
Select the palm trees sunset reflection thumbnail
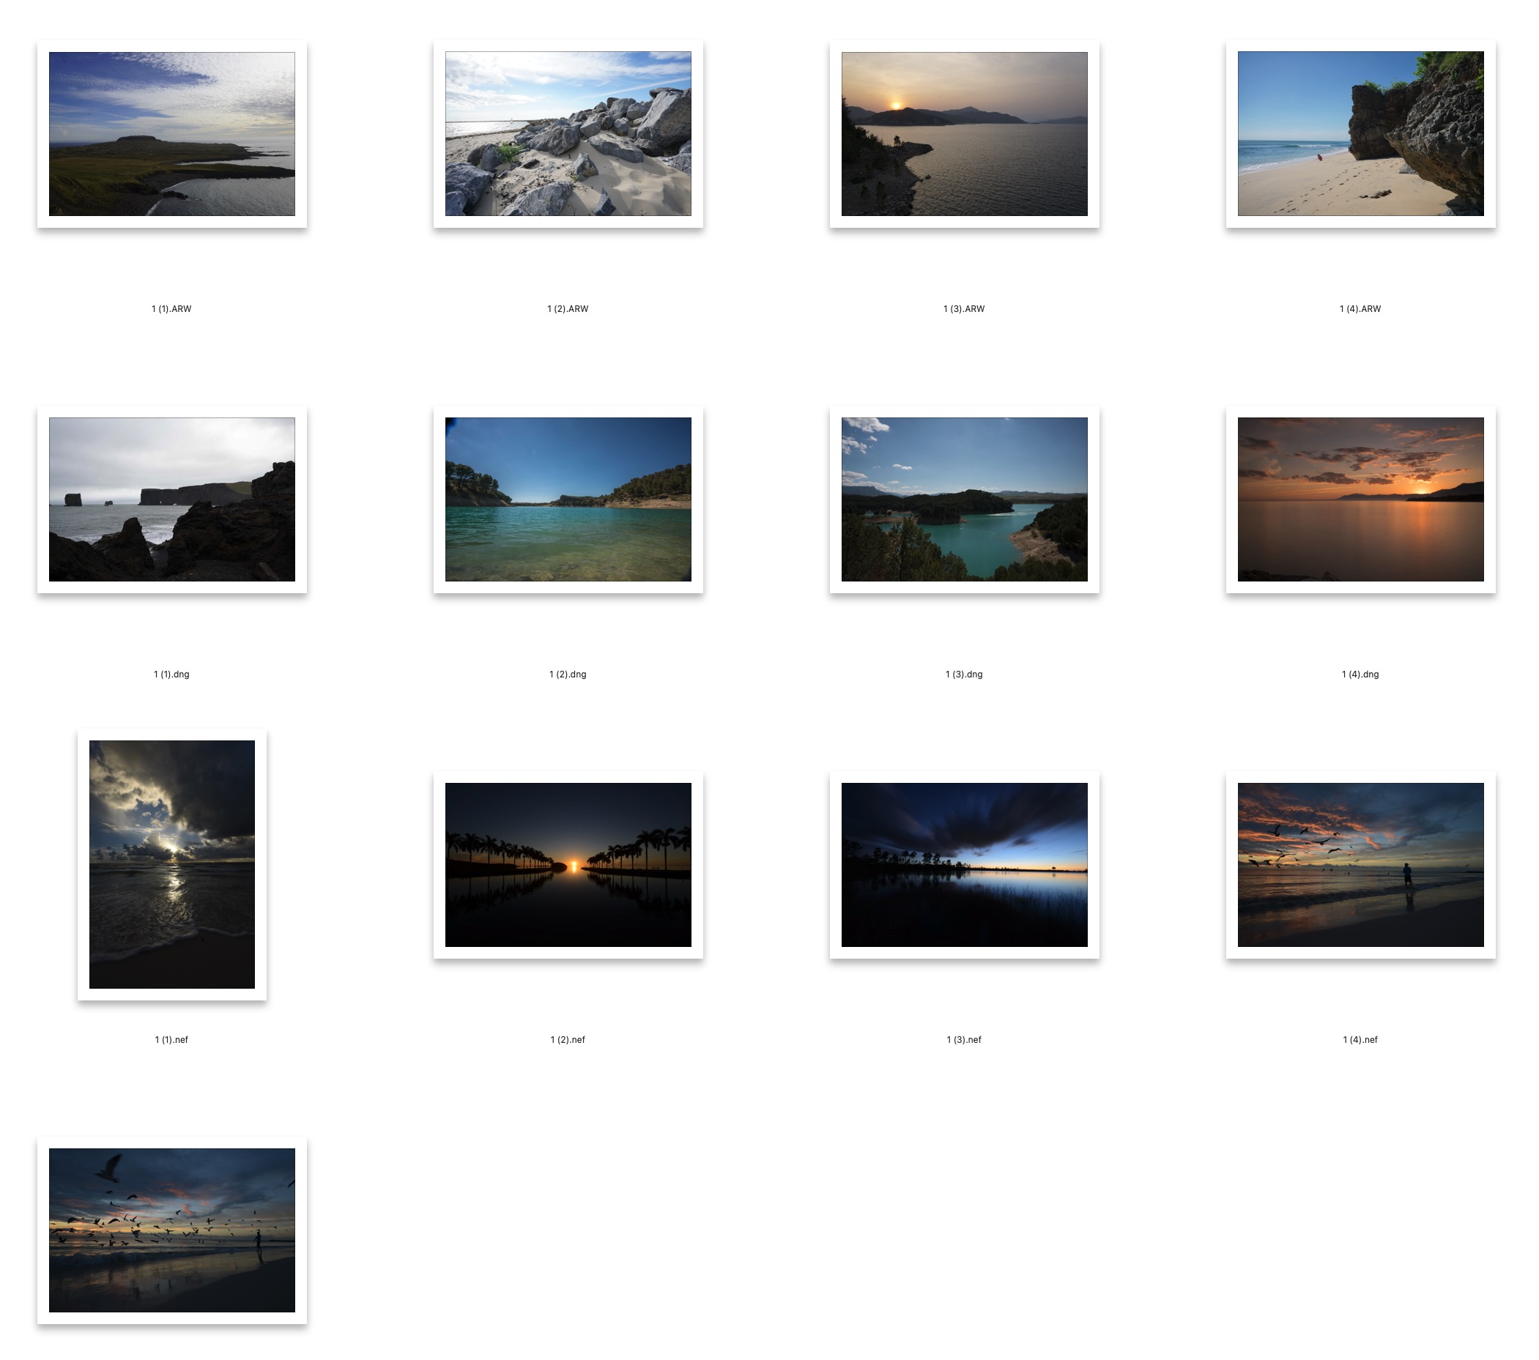coord(568,864)
